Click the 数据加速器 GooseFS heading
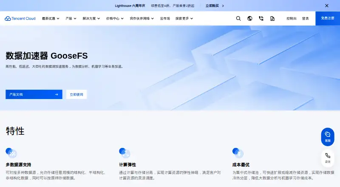The image size is (340, 187). pos(47,56)
